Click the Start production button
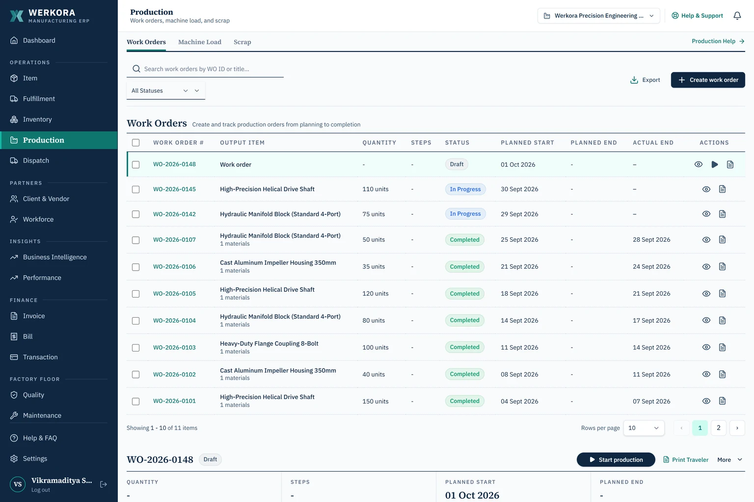Image resolution: width=754 pixels, height=502 pixels. pos(616,460)
